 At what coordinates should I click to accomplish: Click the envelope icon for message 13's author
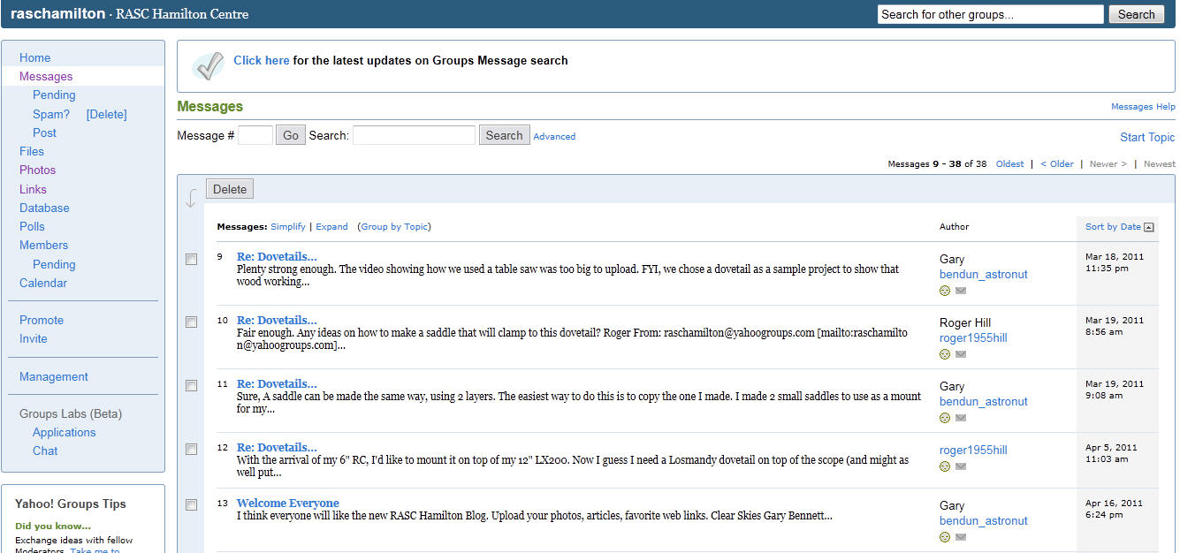point(961,537)
